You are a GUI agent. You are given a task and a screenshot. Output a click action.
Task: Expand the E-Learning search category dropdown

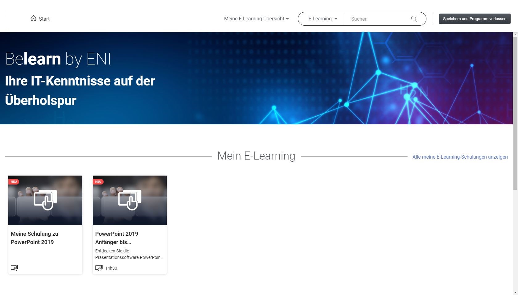323,19
